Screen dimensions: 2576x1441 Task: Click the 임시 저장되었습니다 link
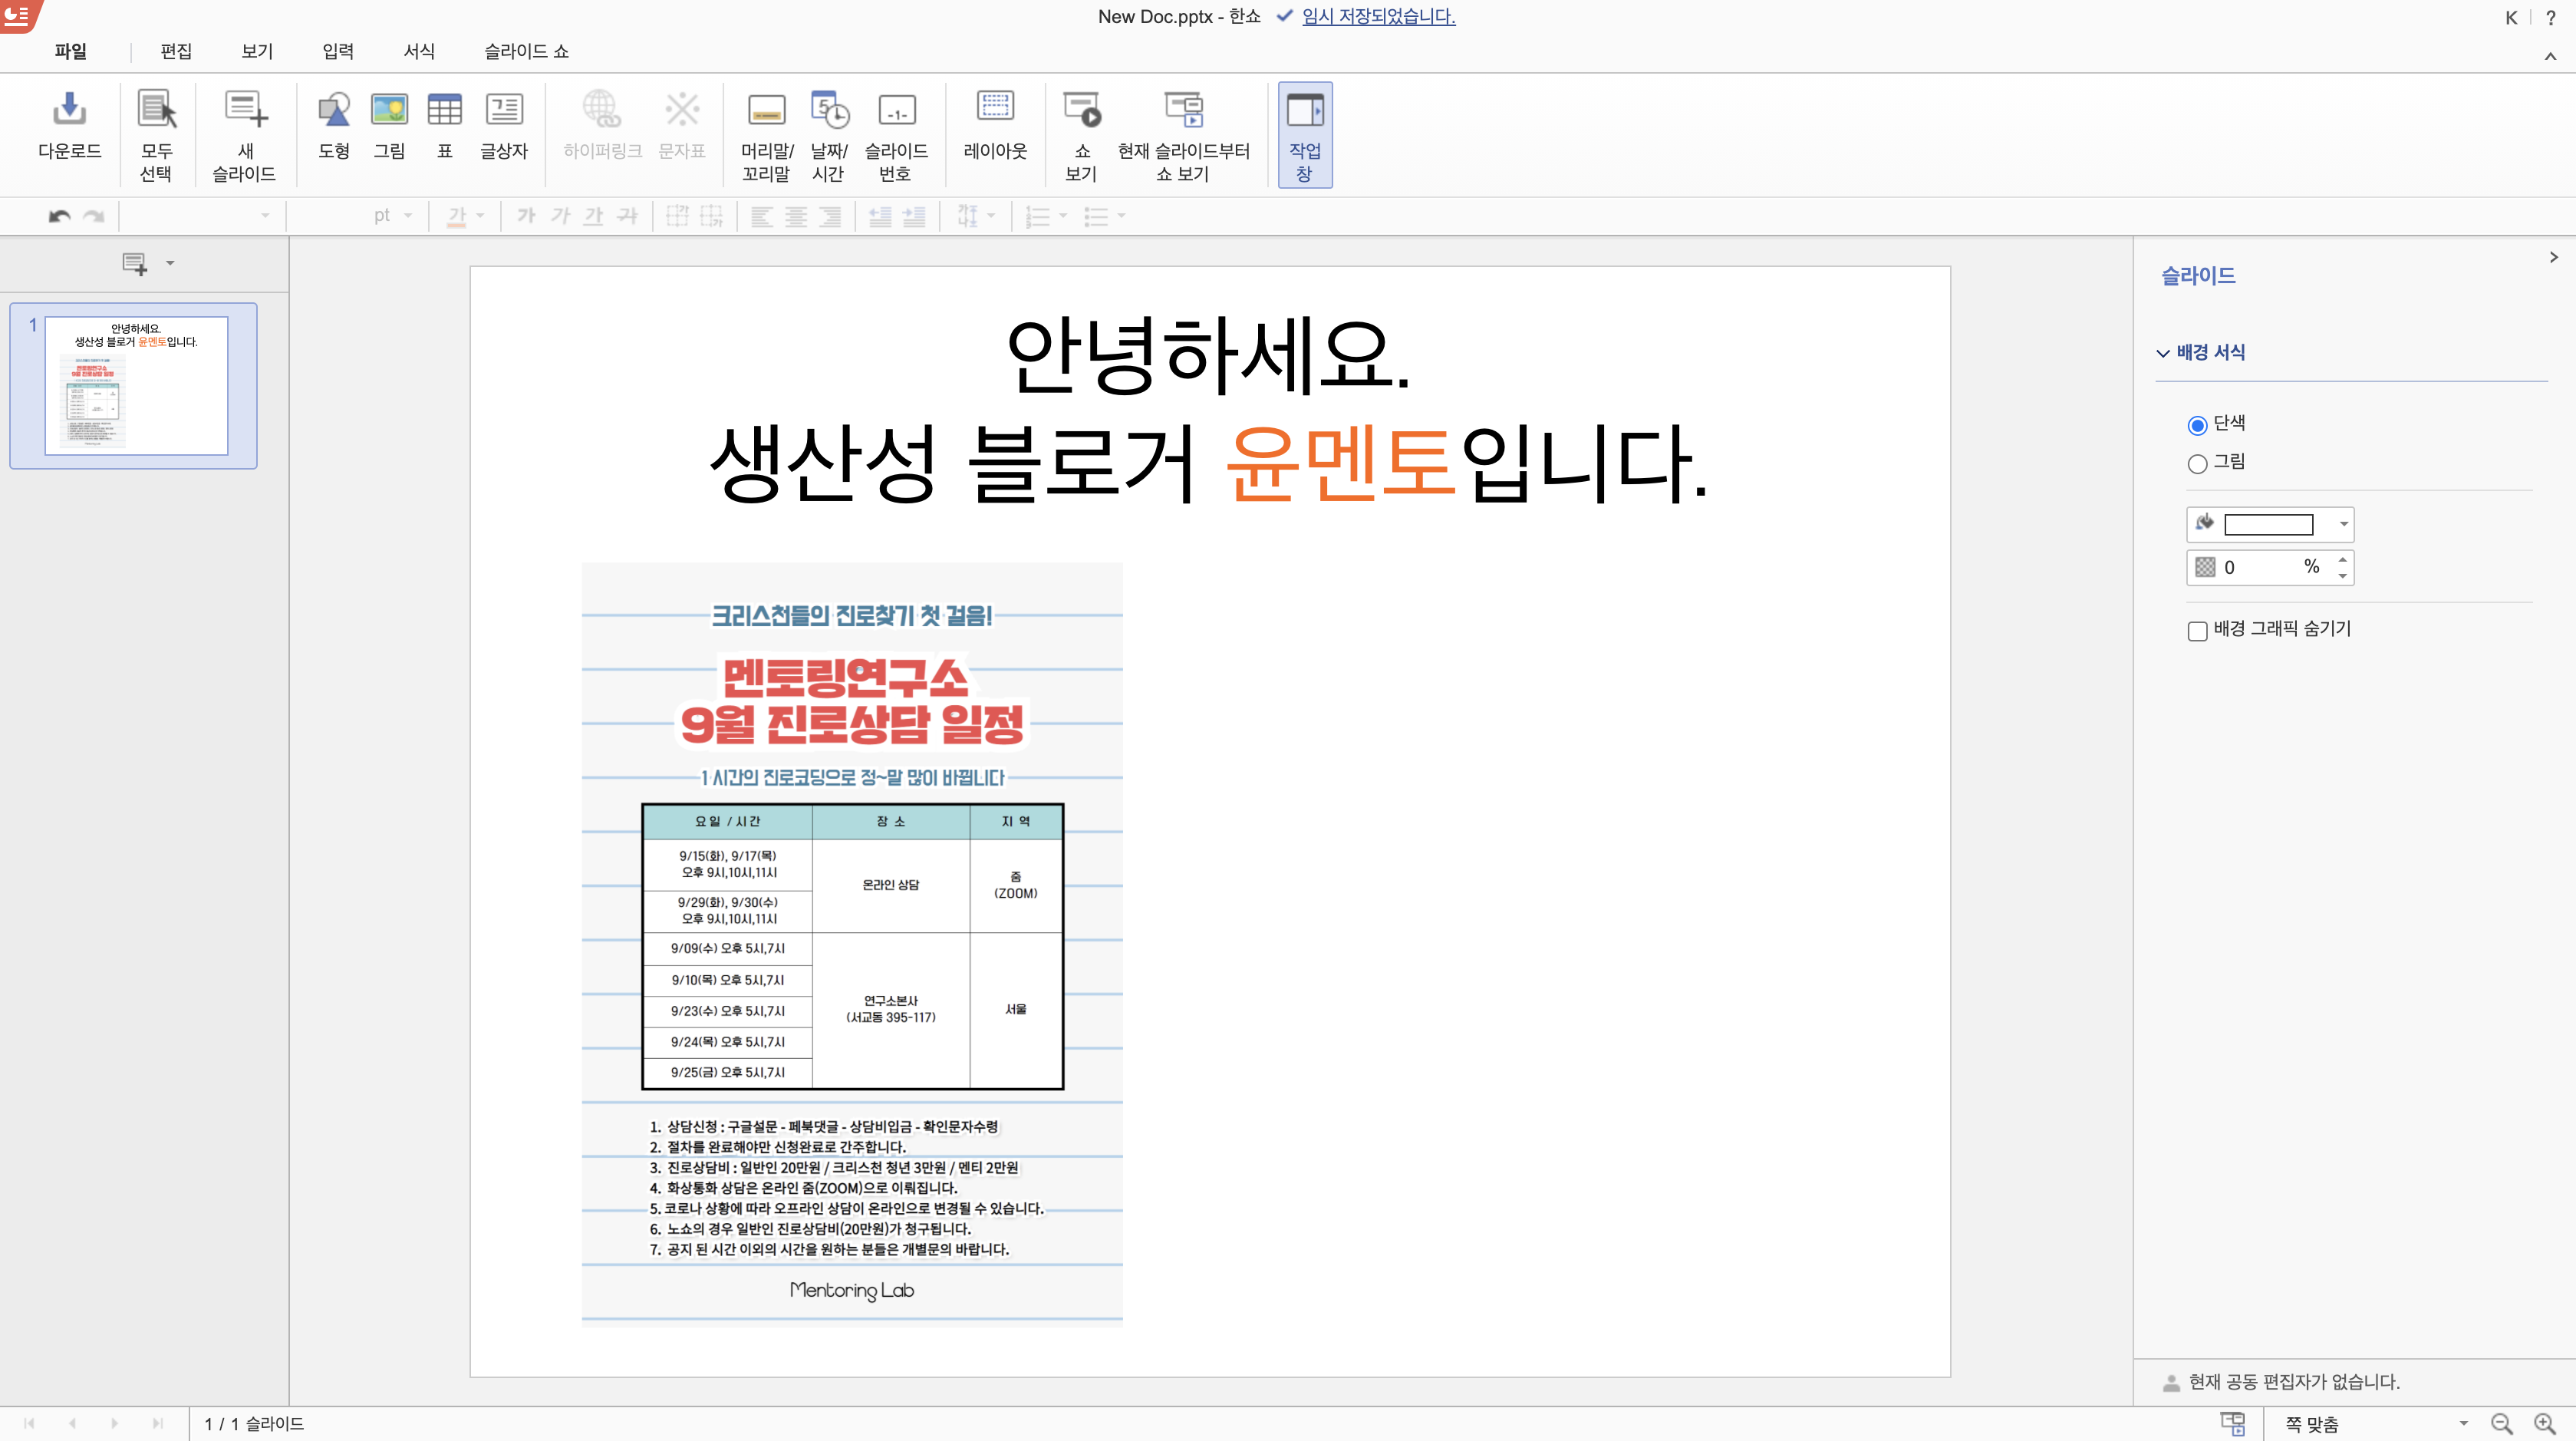tap(1378, 16)
